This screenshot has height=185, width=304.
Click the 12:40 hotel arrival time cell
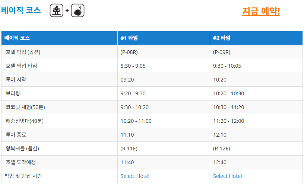tap(220, 162)
